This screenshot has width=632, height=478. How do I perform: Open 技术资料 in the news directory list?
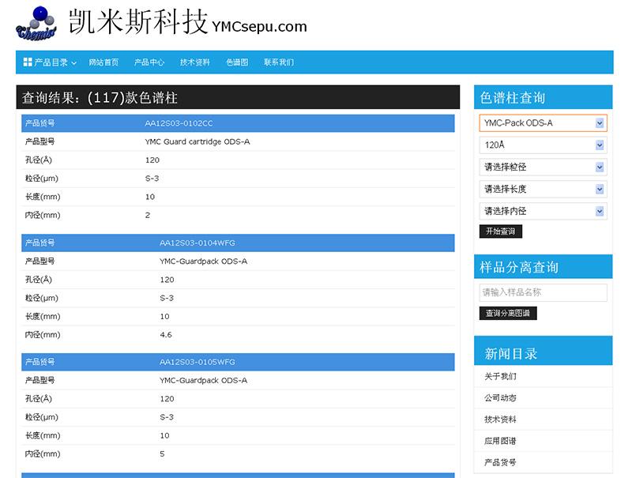click(x=500, y=420)
